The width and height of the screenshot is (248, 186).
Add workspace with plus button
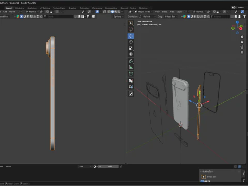click(x=151, y=8)
